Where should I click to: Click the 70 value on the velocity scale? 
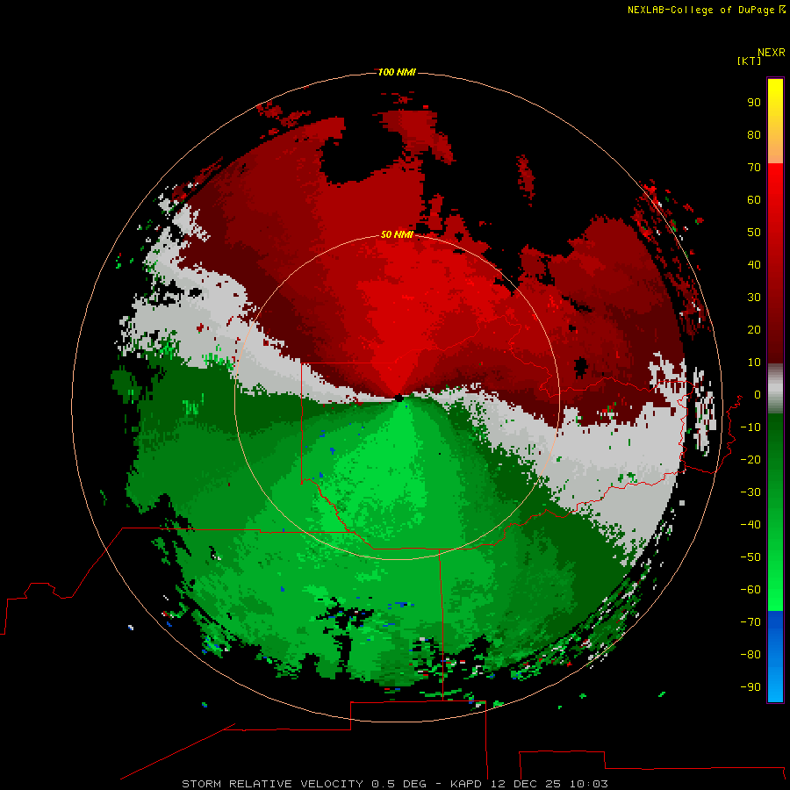point(754,168)
